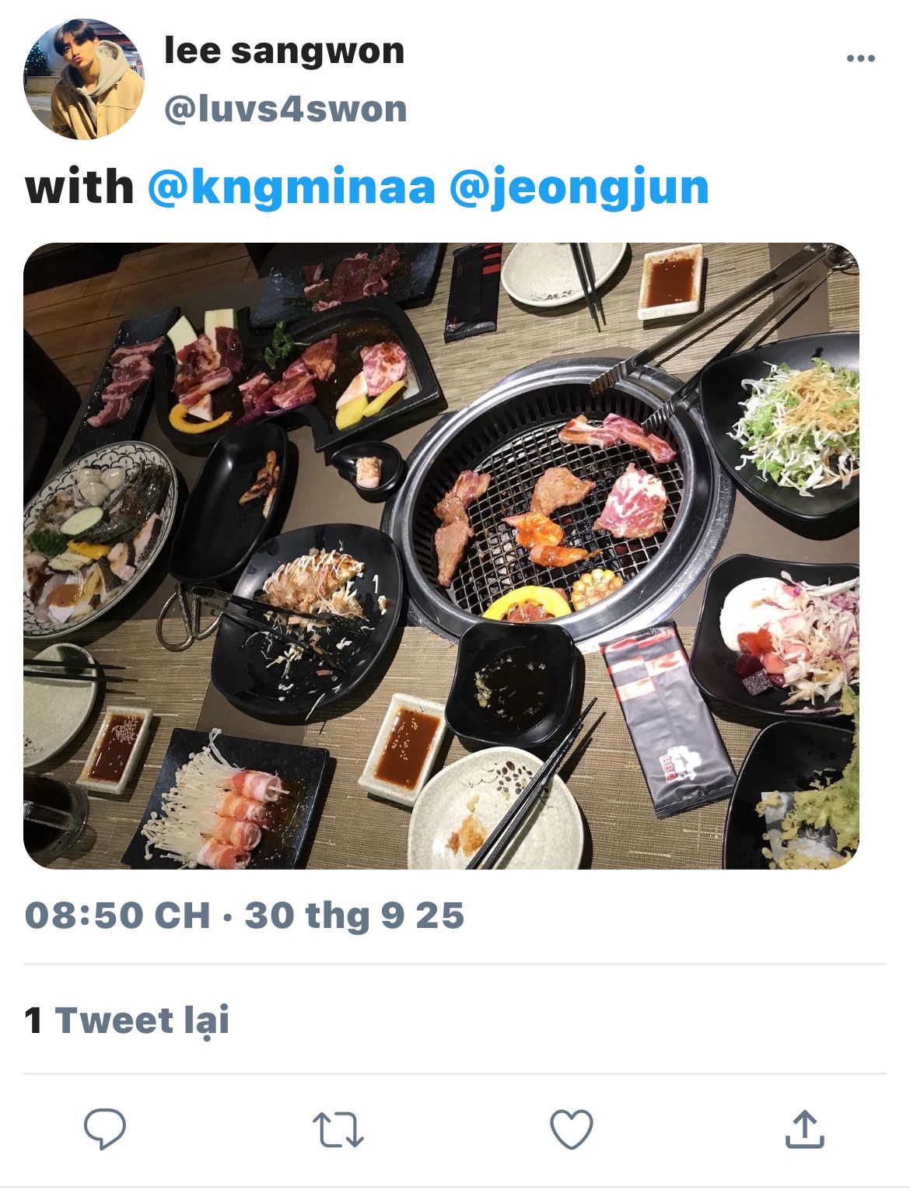910x1201 pixels.
Task: Like the tweet with the heart icon
Action: (x=572, y=1129)
